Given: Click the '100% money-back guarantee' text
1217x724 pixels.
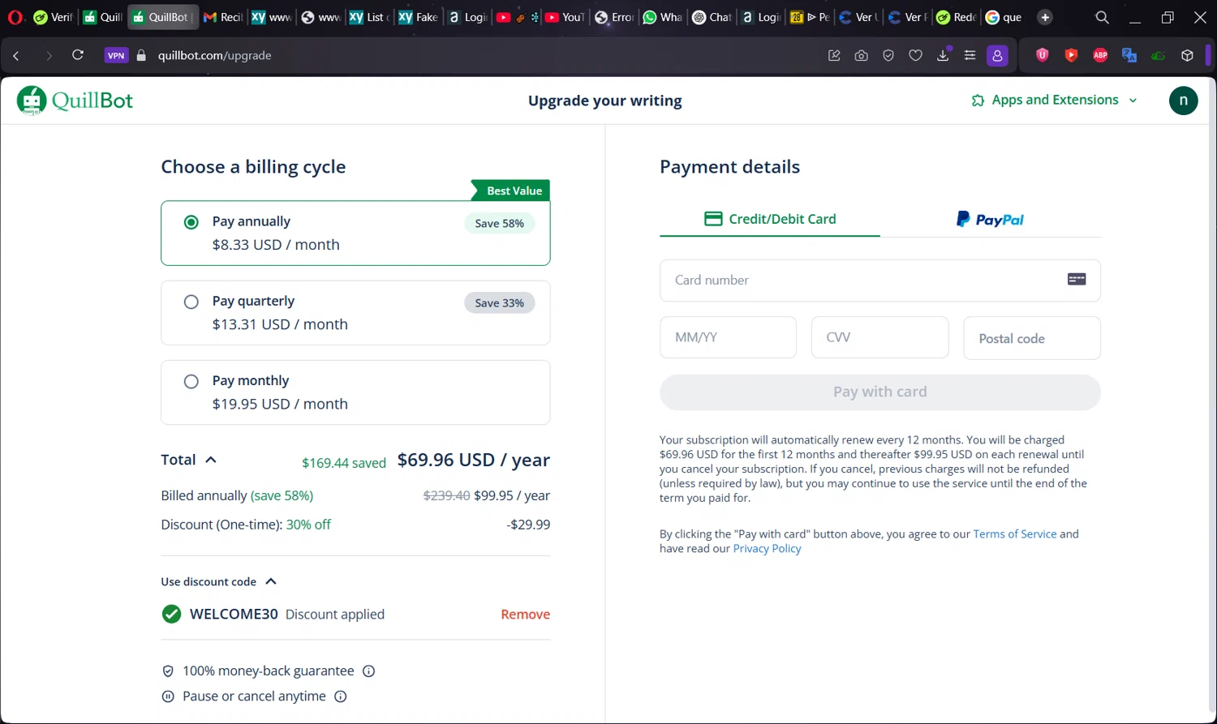Looking at the screenshot, I should (269, 671).
